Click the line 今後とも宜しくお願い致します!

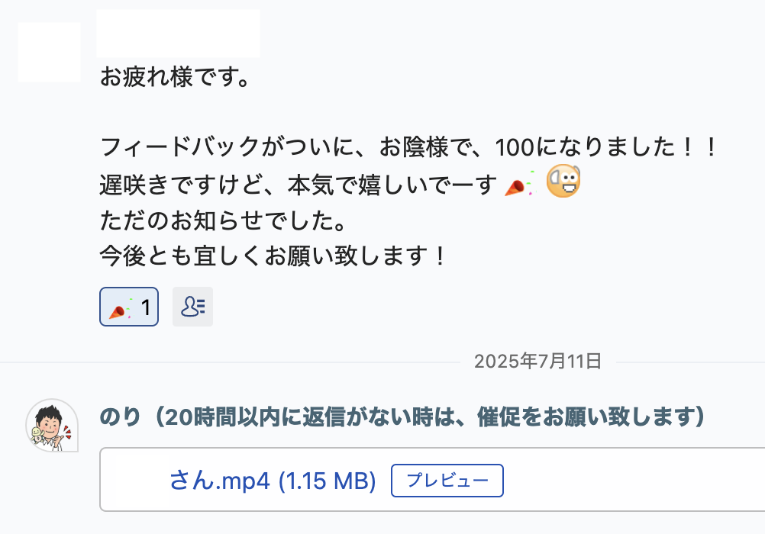point(273,256)
